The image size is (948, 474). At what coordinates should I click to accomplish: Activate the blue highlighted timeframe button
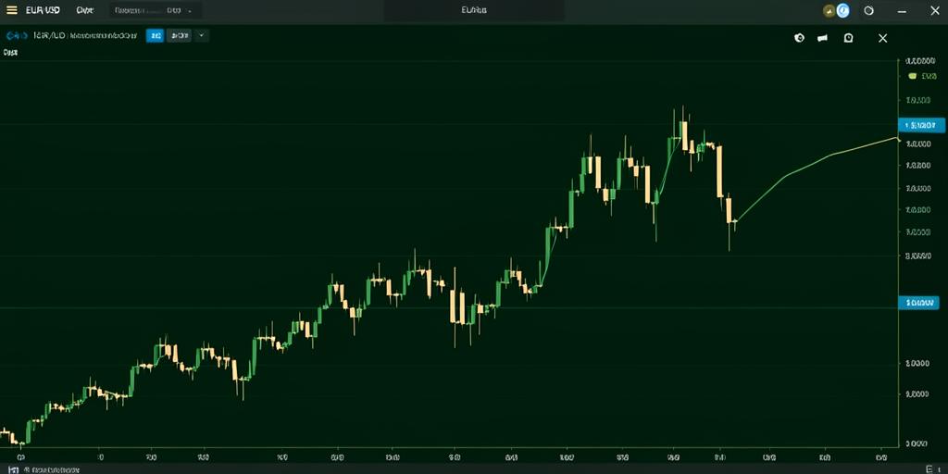pyautogui.click(x=155, y=36)
